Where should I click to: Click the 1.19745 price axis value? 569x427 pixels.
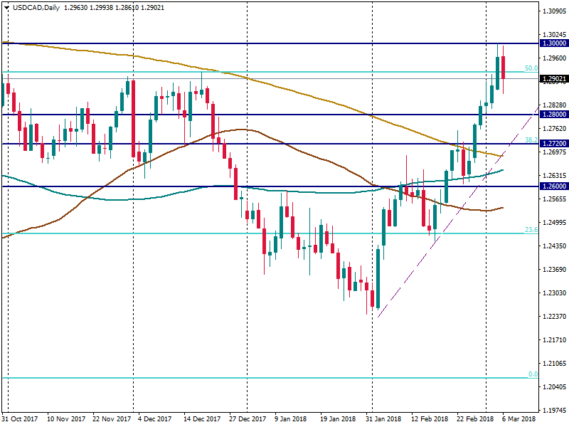(553, 411)
